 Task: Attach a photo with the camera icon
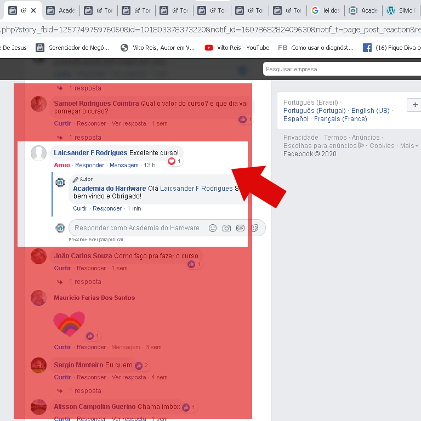(226, 228)
